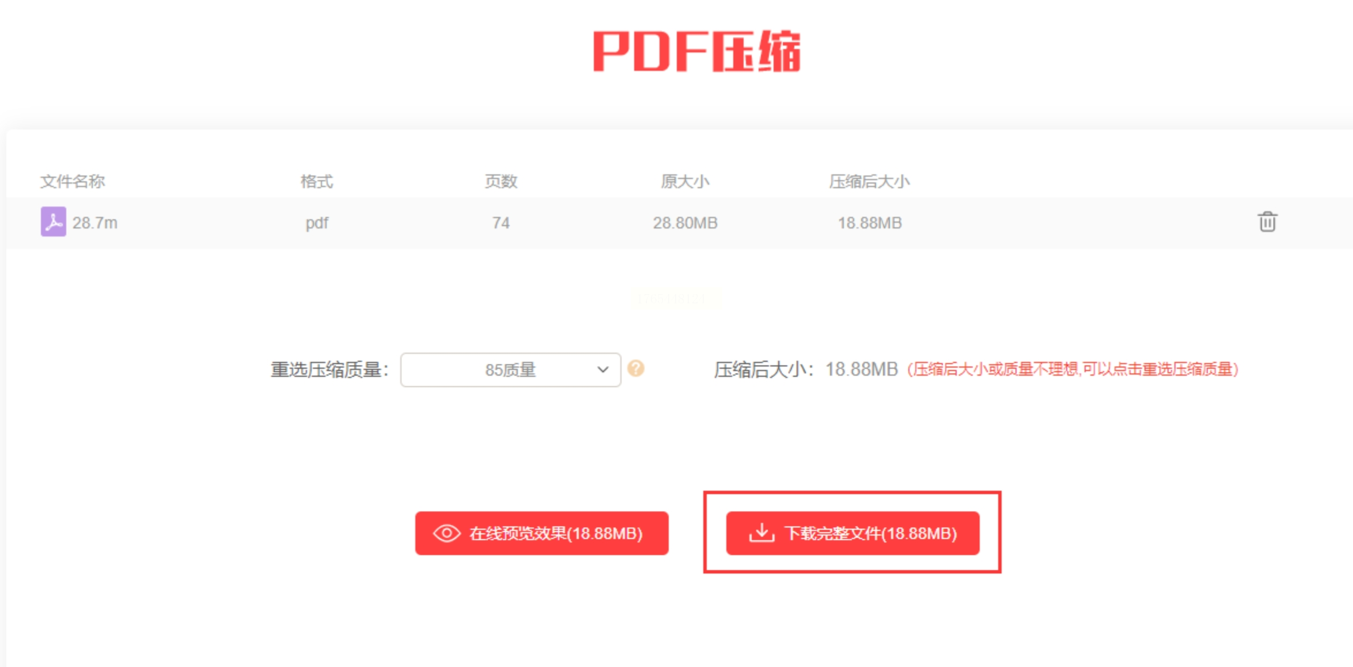Click the 原大小 column header
Image resolution: width=1353 pixels, height=667 pixels.
pyautogui.click(x=685, y=181)
